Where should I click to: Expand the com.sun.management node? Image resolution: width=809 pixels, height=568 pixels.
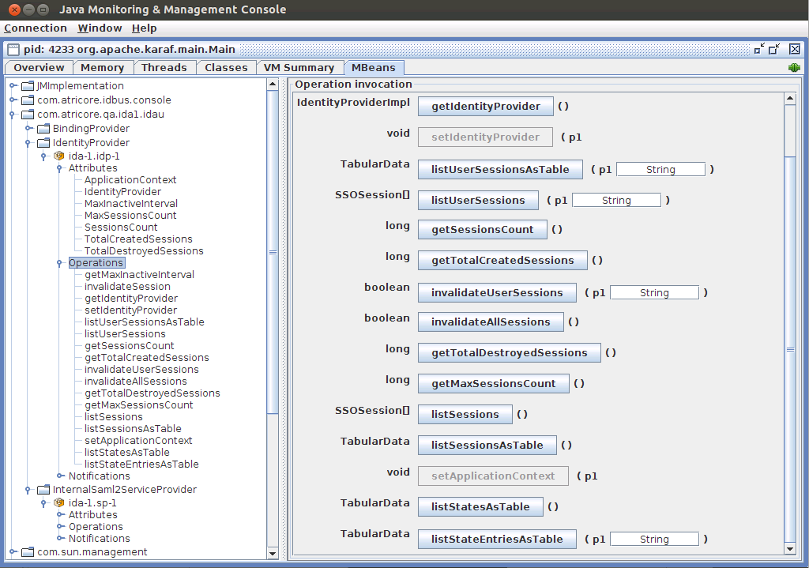[x=13, y=552]
